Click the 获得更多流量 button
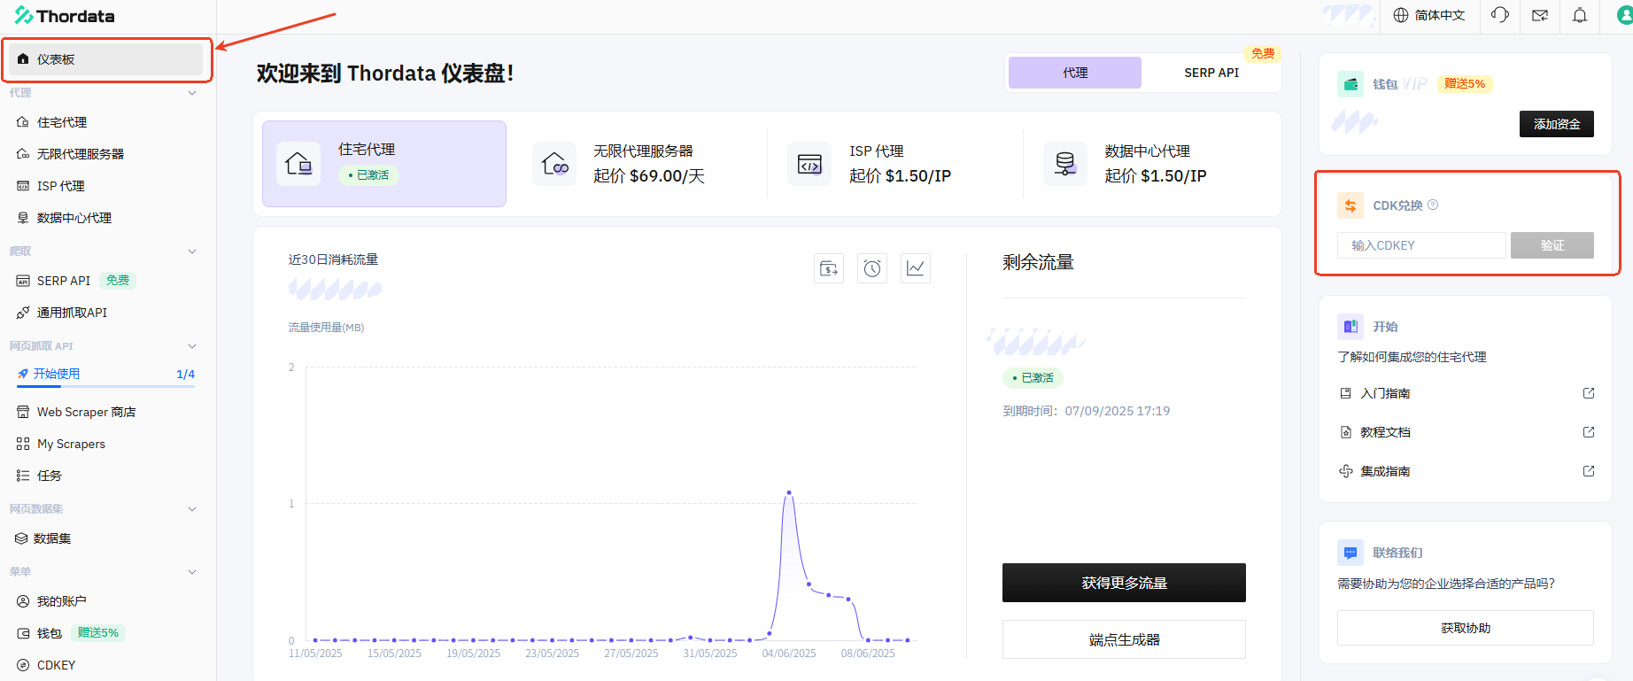This screenshot has height=681, width=1633. coord(1124,583)
